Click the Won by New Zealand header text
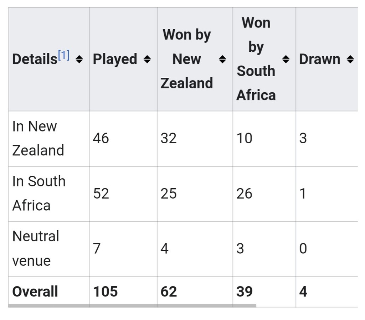This screenshot has height=320, width=365. click(187, 59)
